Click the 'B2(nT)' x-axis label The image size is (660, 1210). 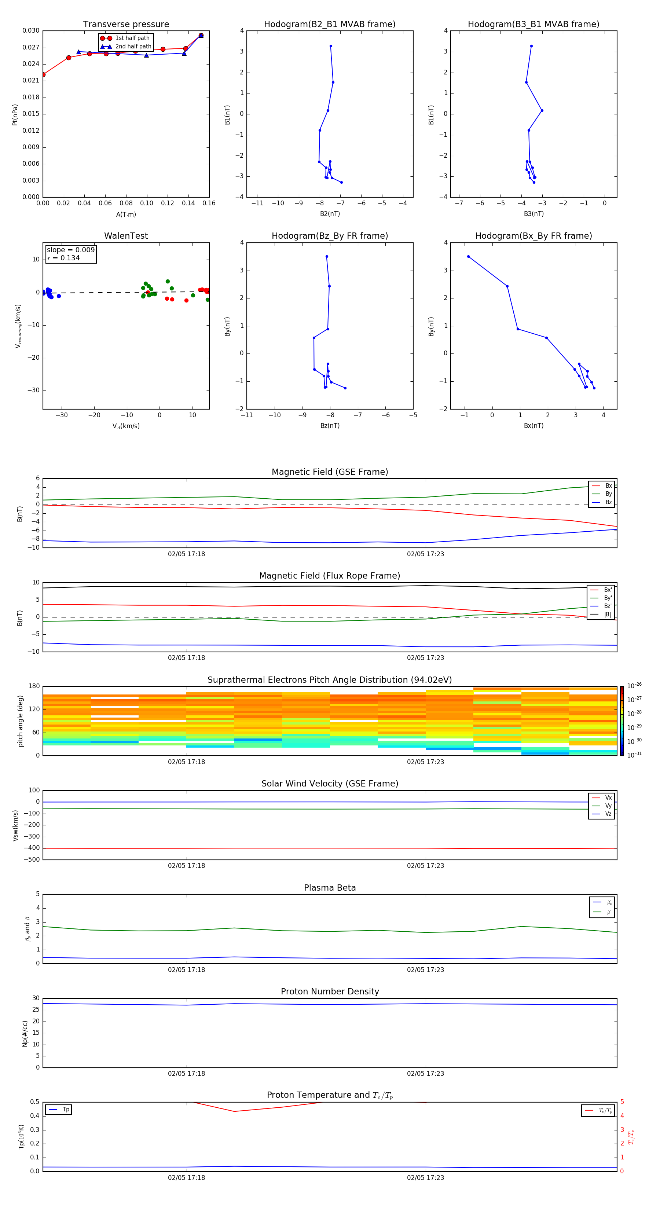tap(330, 214)
